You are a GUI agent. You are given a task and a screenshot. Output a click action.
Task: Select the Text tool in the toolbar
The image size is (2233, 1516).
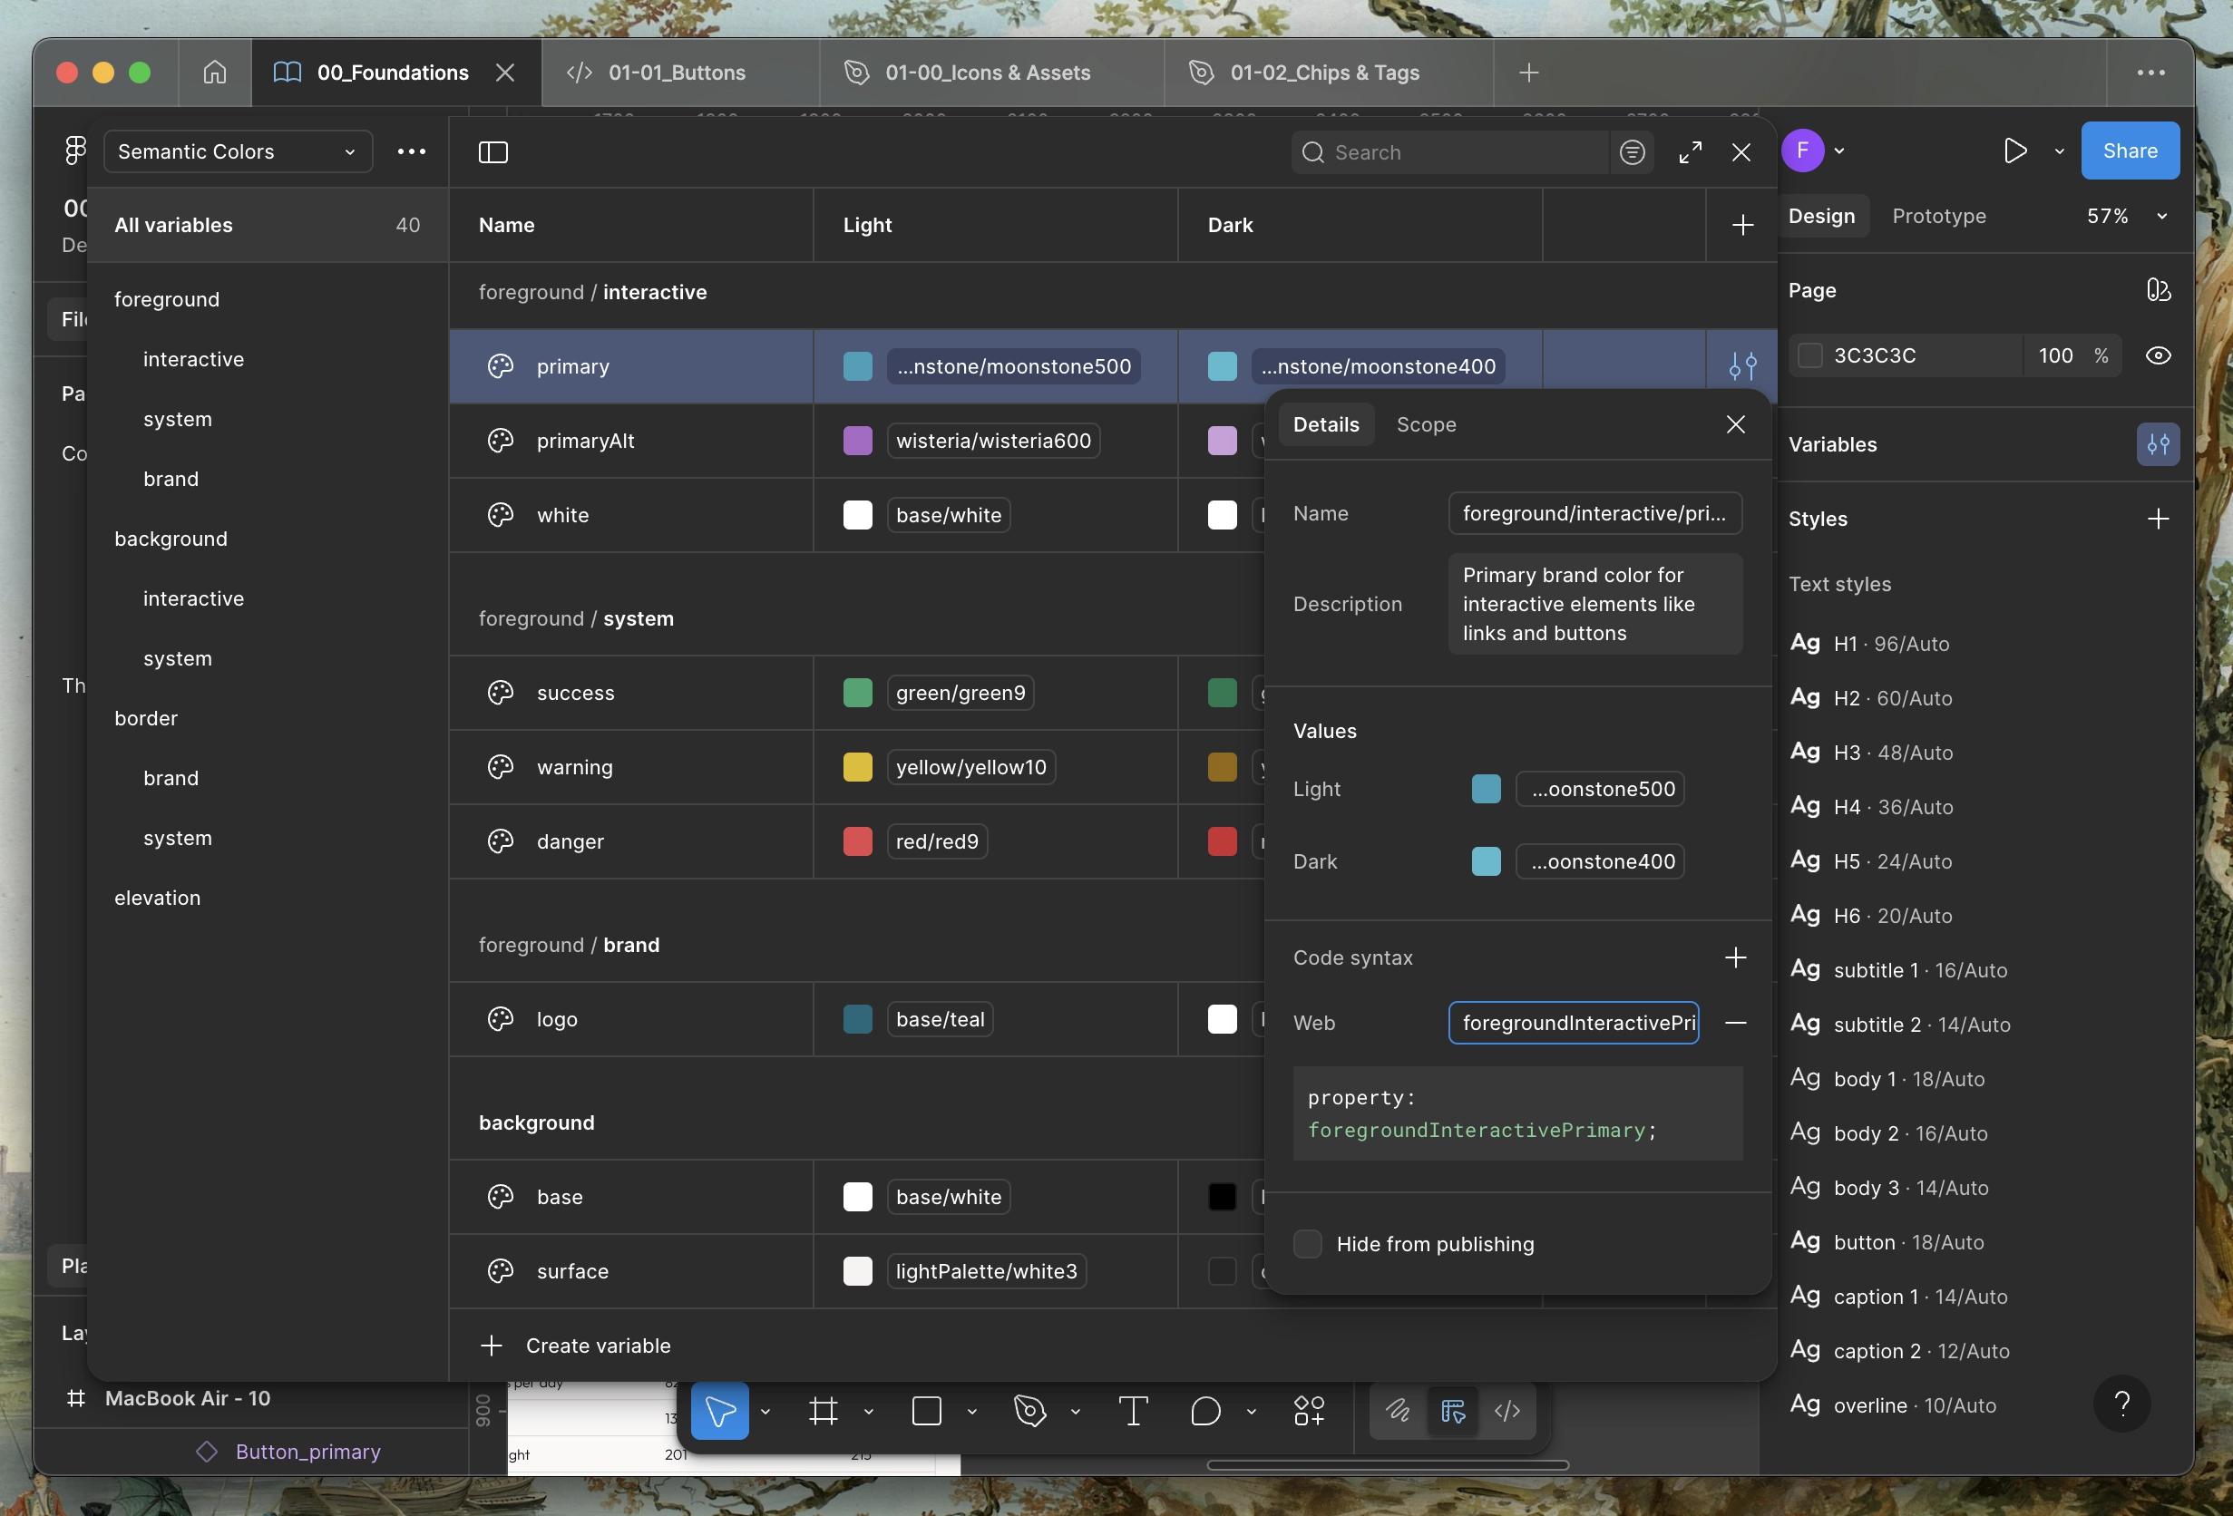[1133, 1410]
